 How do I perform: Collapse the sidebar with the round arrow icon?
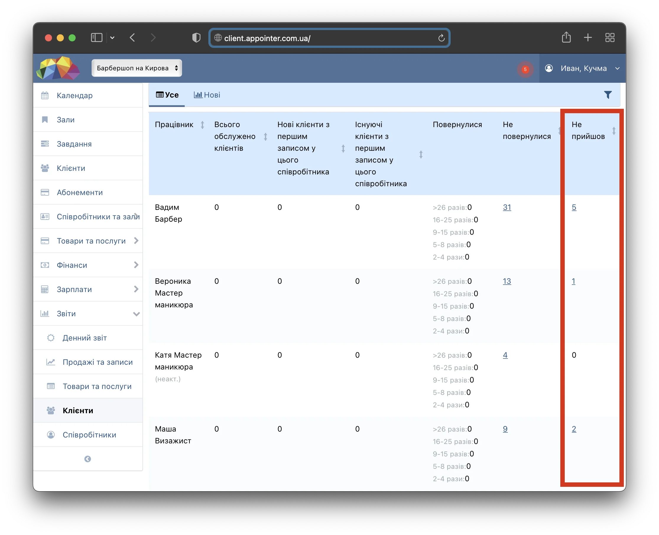coord(87,459)
